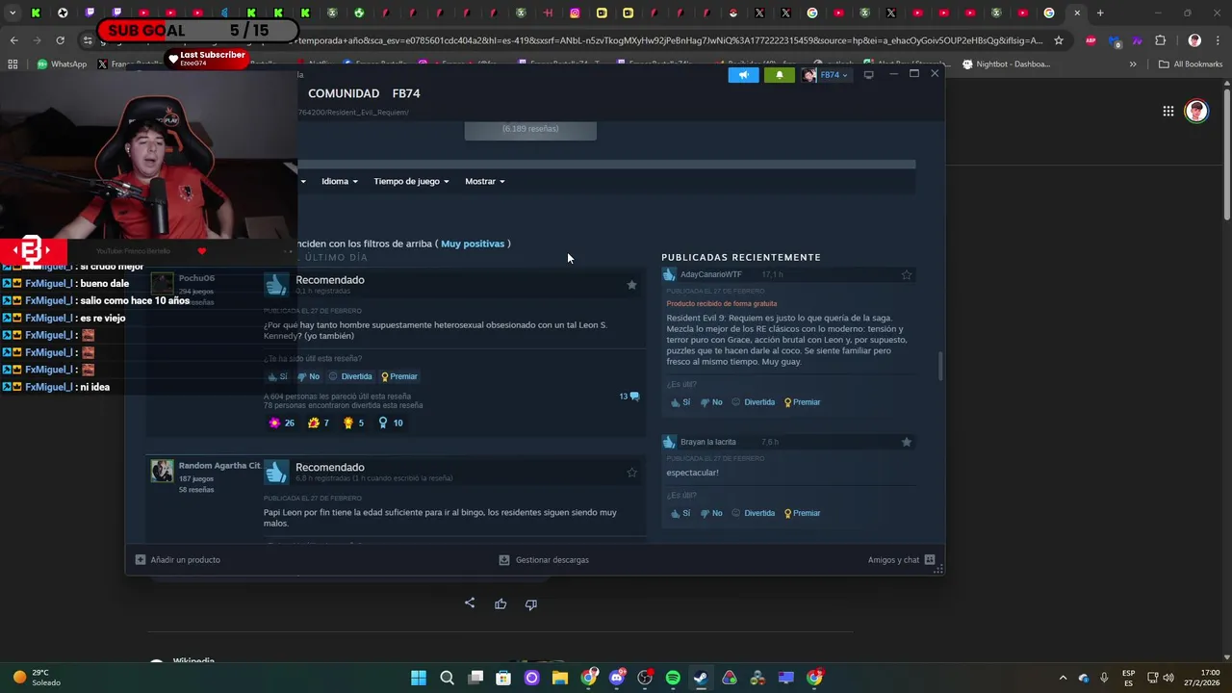This screenshot has height=693, width=1232.
Task: Click the Windows Start button
Action: click(x=419, y=678)
